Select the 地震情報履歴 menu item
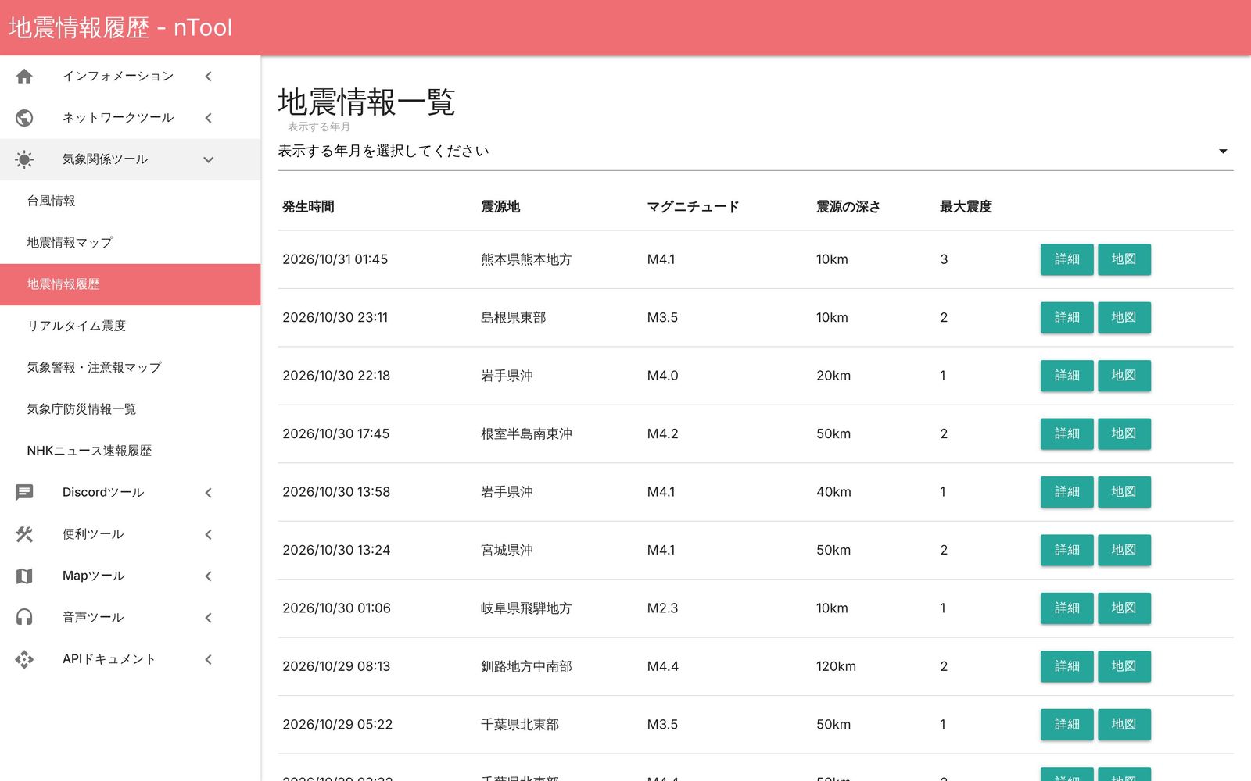Image resolution: width=1251 pixels, height=781 pixels. [x=130, y=284]
